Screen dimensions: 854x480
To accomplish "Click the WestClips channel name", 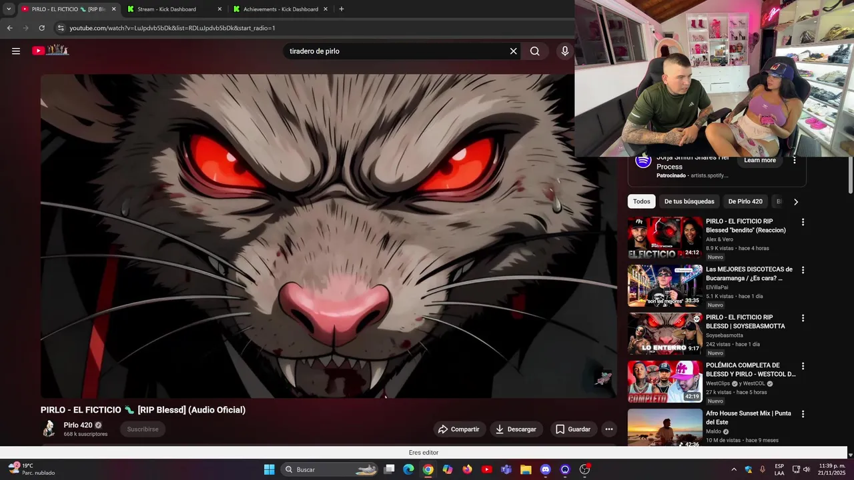I will pyautogui.click(x=718, y=383).
